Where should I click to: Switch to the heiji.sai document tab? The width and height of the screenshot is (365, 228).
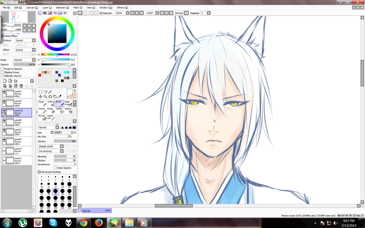tap(95, 211)
